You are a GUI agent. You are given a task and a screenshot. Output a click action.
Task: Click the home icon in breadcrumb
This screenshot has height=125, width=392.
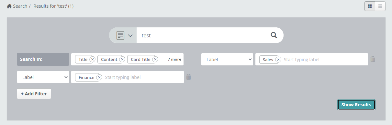[x=9, y=6]
